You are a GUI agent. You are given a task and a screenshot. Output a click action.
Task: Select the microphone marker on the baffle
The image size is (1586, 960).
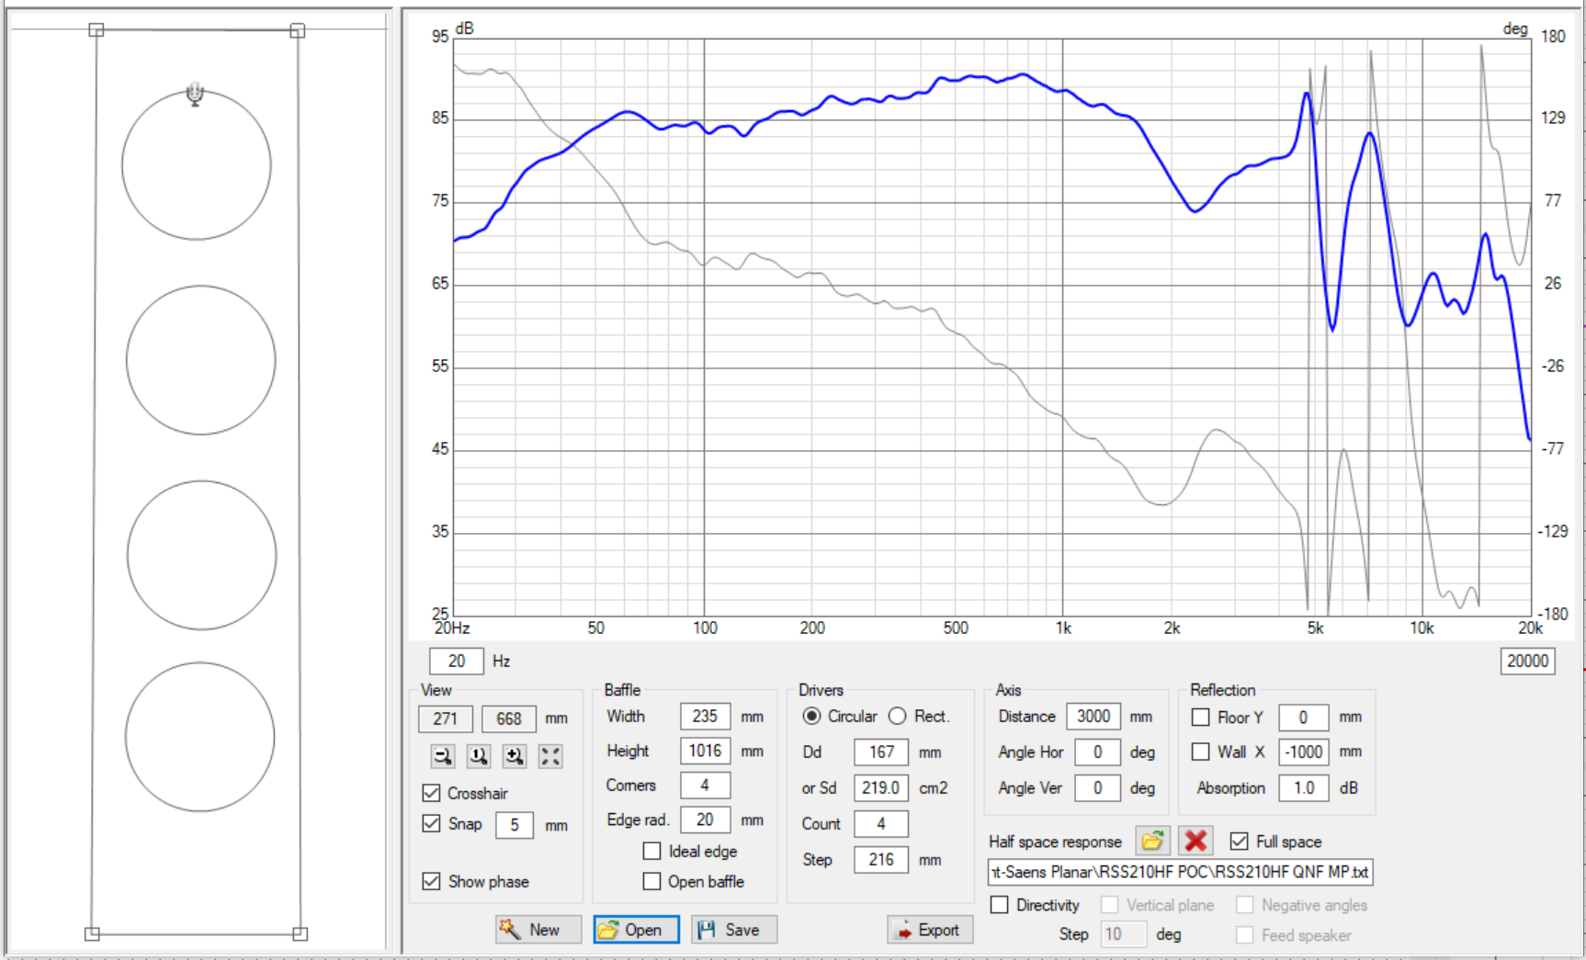(x=195, y=94)
